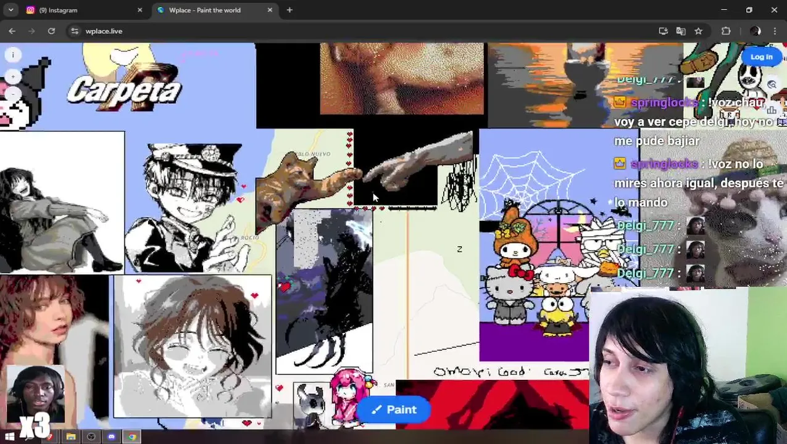Open the tab search dropdown
Screen dimensions: 787x444
coord(10,10)
